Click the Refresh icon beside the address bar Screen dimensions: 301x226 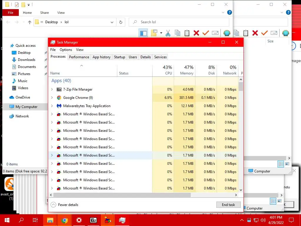[x=121, y=22]
